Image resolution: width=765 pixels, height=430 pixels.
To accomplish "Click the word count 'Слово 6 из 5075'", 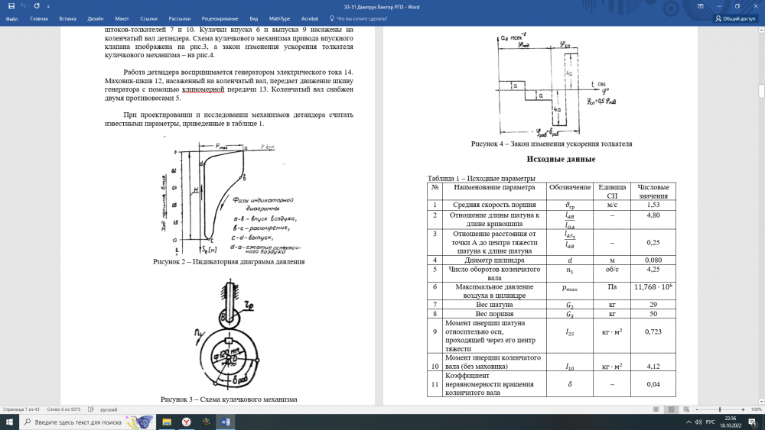I will coord(63,409).
